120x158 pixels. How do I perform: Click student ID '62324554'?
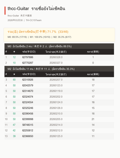pos(28,102)
